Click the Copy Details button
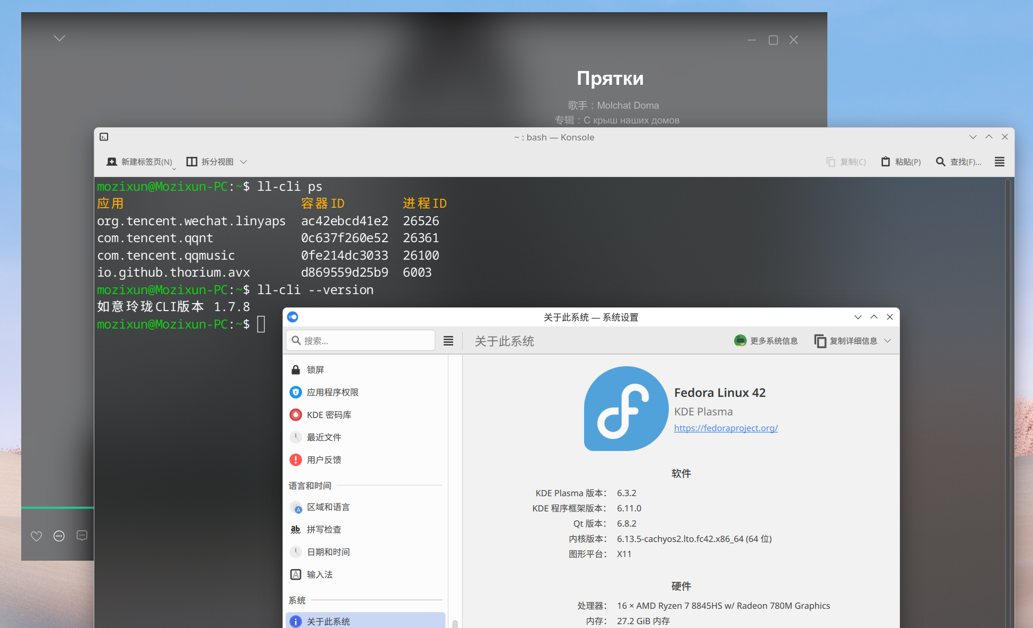This screenshot has width=1033, height=628. click(x=845, y=341)
